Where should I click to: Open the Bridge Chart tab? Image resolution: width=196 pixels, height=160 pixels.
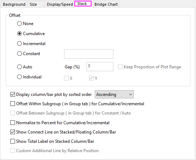(106, 4)
